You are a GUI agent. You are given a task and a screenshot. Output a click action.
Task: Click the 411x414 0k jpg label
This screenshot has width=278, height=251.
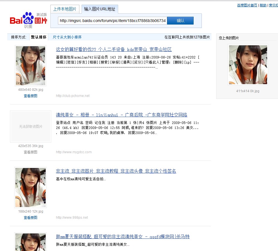pyautogui.click(x=248, y=91)
